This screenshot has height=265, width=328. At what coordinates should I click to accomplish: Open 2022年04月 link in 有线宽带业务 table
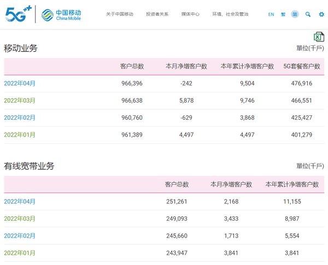[20, 202]
